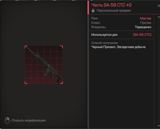This screenshot has height=129, width=160.
Task: Click the Класс label
Action: click(96, 23)
